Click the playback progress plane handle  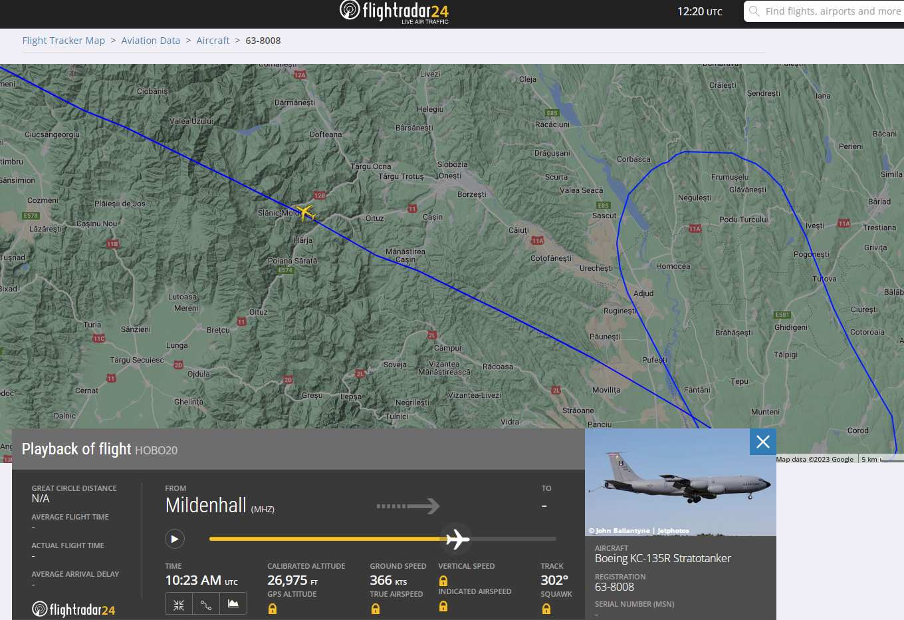coord(457,539)
